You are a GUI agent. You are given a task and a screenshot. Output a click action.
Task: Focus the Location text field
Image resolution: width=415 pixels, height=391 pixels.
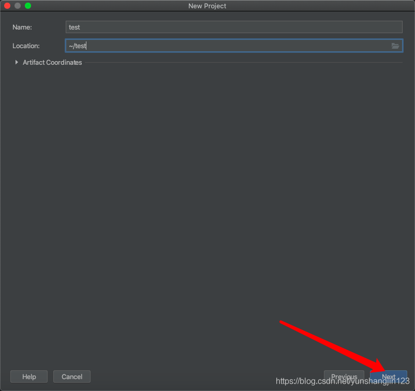point(234,46)
